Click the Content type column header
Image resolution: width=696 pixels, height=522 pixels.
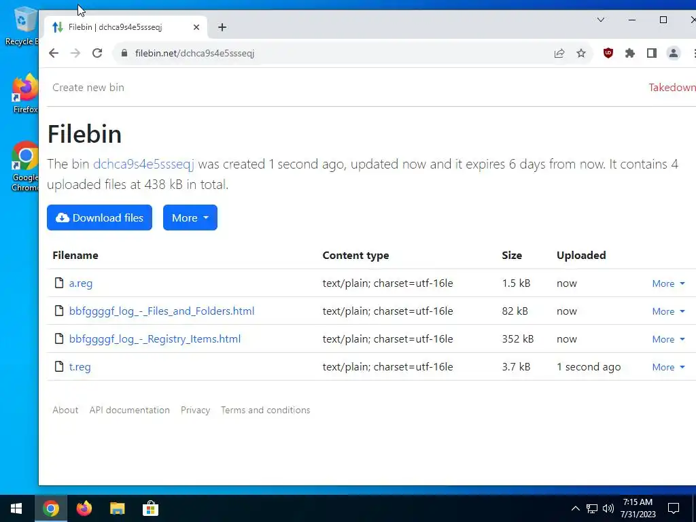(x=355, y=256)
